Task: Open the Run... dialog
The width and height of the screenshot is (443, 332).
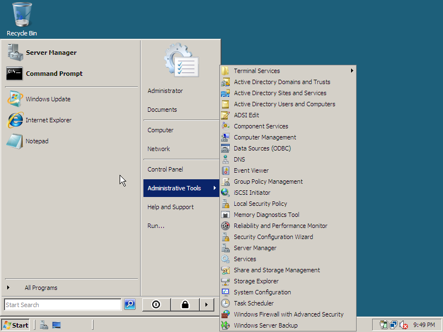Action: coord(181,226)
